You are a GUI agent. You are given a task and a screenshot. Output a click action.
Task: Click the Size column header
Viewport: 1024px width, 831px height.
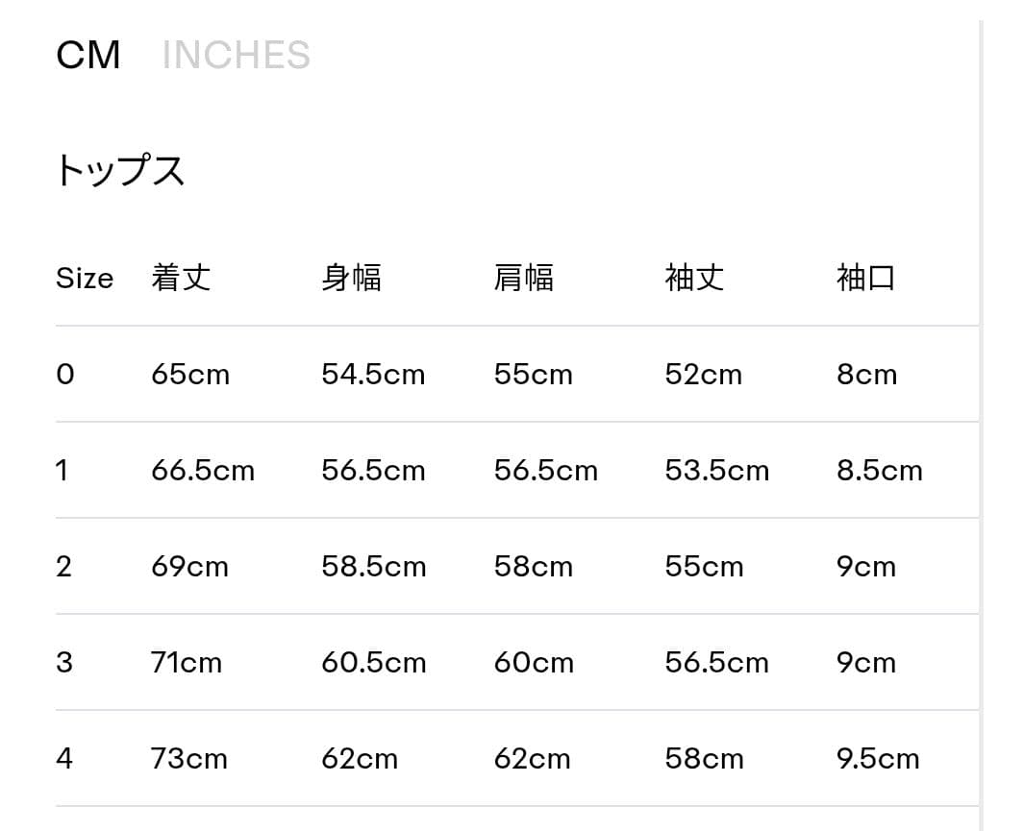pyautogui.click(x=85, y=279)
